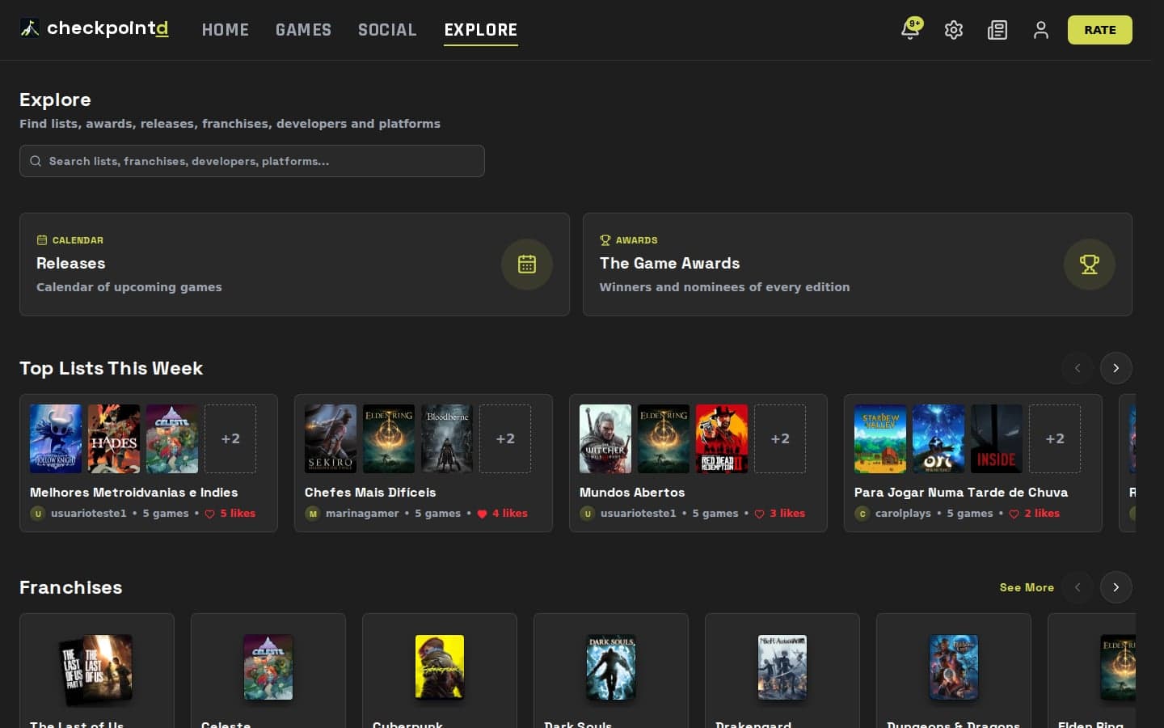
Task: Click the Bloodborne cover thumbnail
Action: click(447, 438)
